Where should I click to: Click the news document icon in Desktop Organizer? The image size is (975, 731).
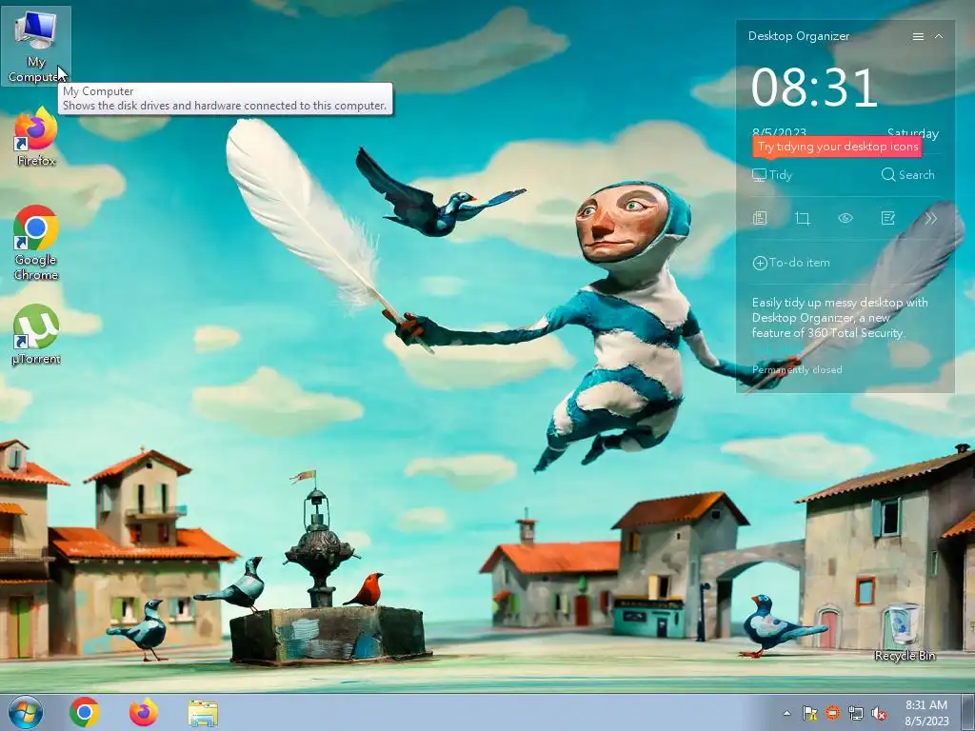[760, 218]
